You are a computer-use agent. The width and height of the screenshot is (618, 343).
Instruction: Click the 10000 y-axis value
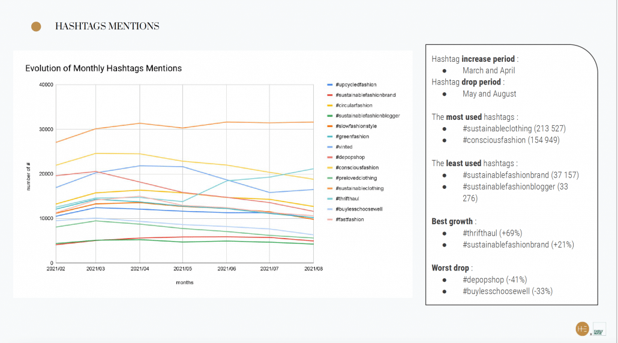point(46,218)
